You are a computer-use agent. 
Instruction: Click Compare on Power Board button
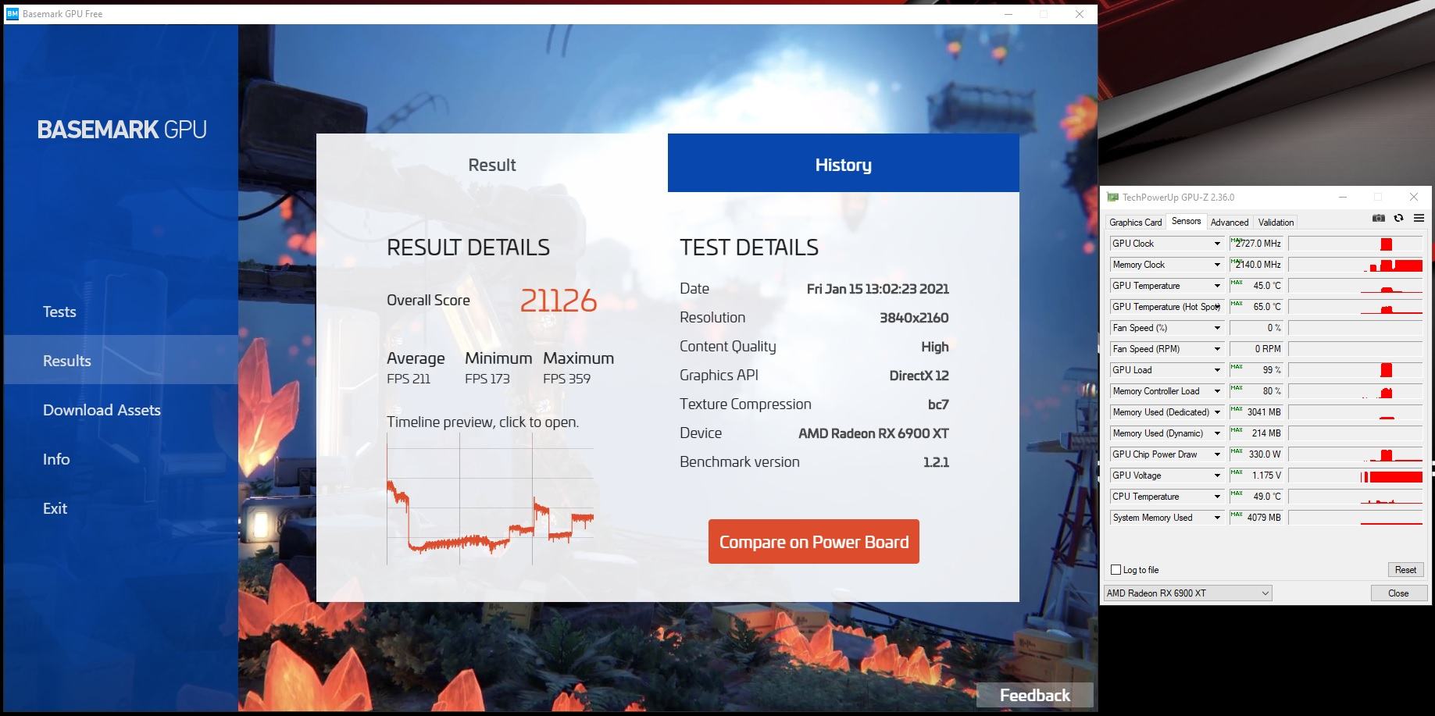click(813, 541)
